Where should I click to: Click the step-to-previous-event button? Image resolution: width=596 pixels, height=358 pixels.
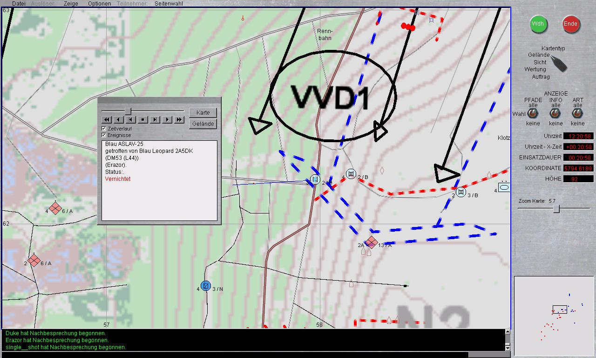tap(131, 120)
